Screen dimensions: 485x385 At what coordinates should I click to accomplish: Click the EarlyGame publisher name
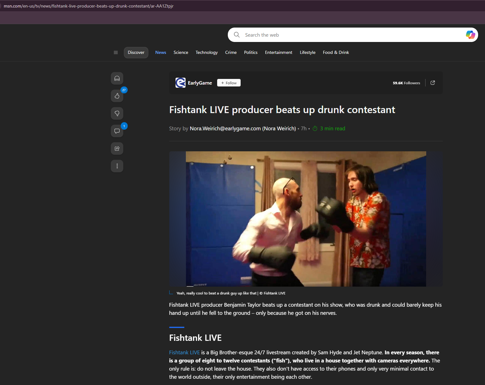[x=200, y=83]
